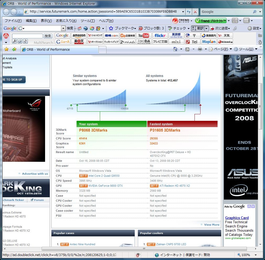Select the ORB - World of Performance tab
This screenshot has height=260, width=265.
(60, 49)
